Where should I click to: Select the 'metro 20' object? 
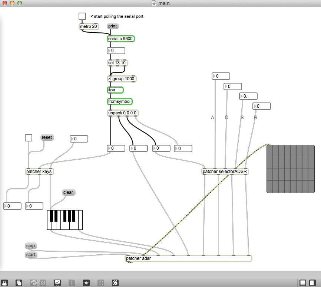(89, 26)
